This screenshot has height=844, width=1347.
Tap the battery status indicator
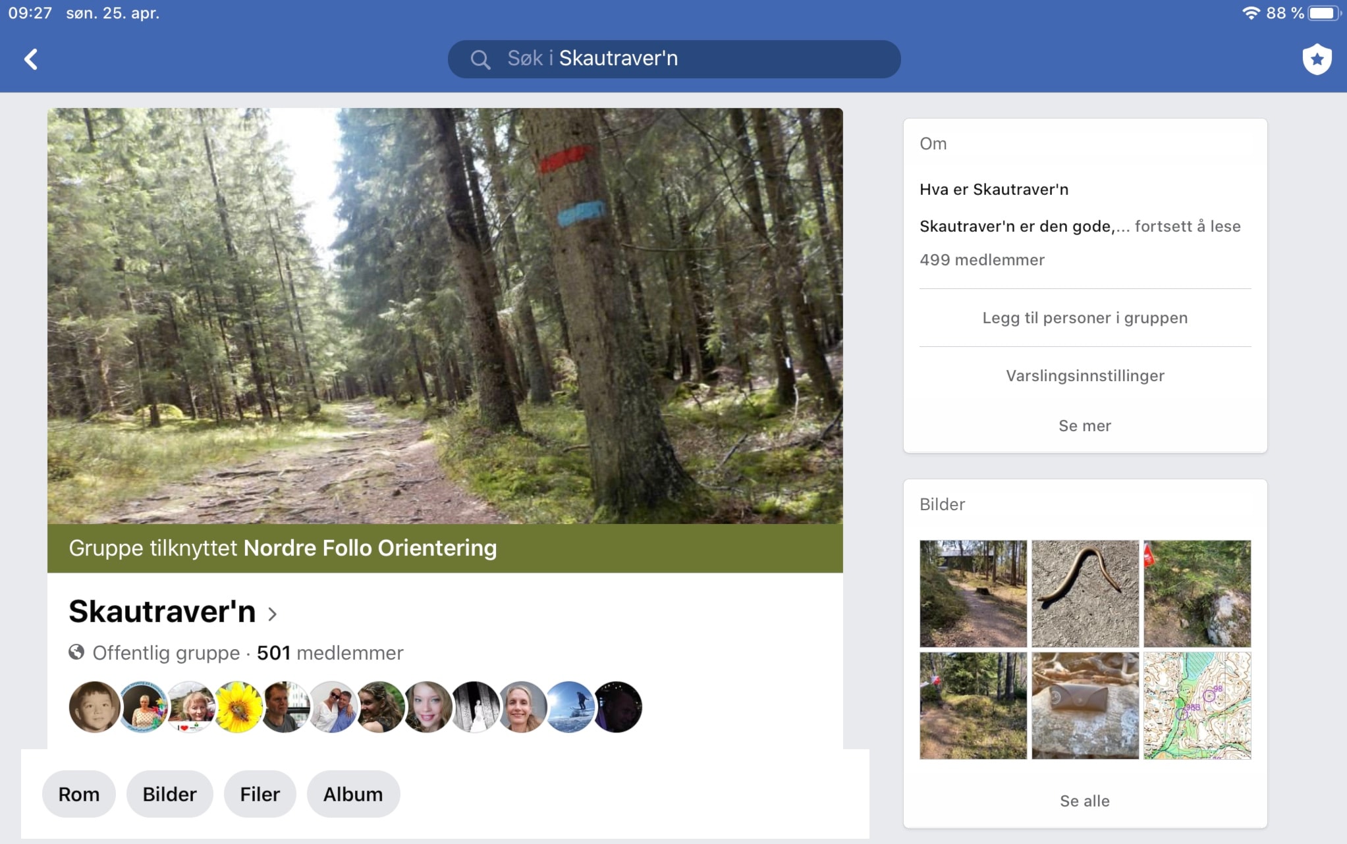(1323, 13)
